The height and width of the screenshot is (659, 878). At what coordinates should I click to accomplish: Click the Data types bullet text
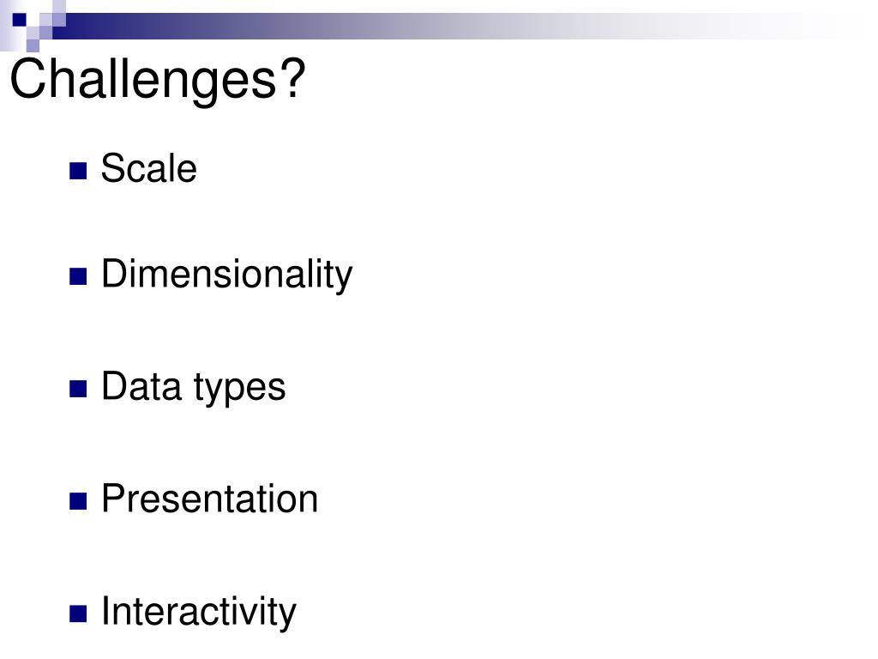coord(193,388)
